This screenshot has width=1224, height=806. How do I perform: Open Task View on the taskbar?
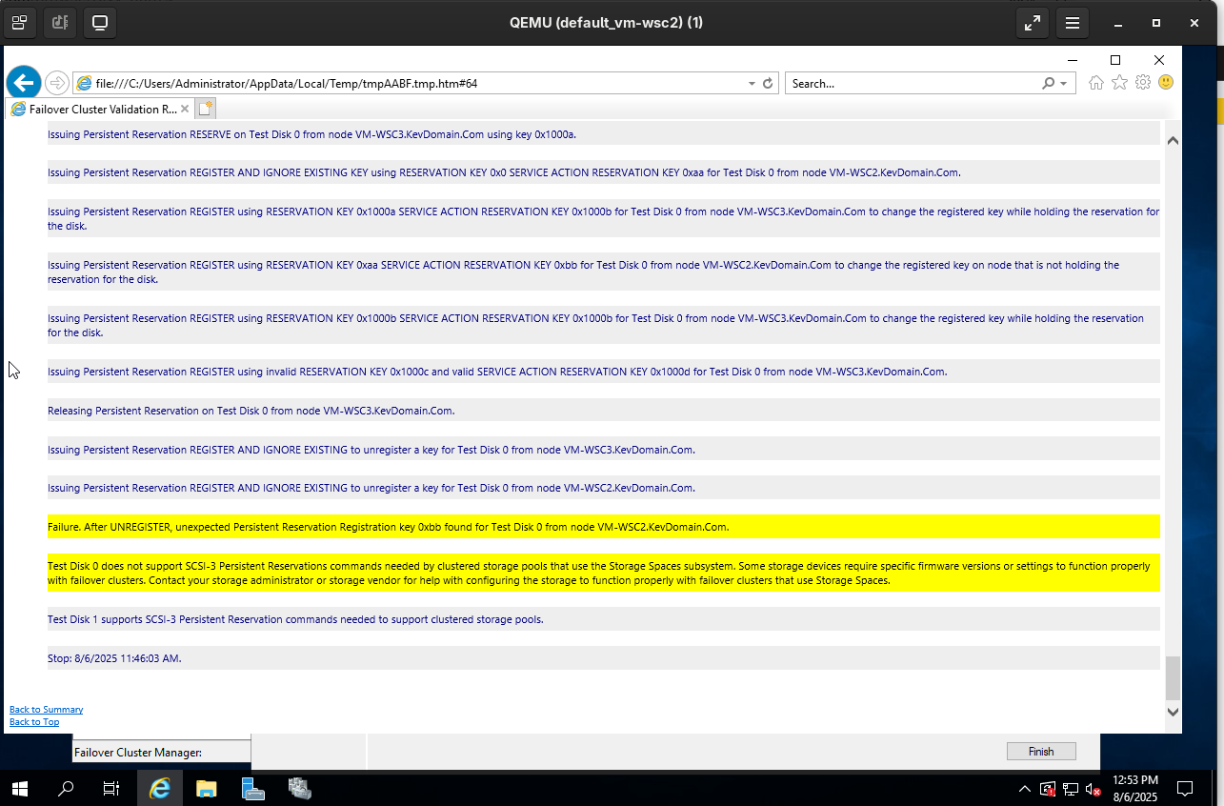point(111,789)
